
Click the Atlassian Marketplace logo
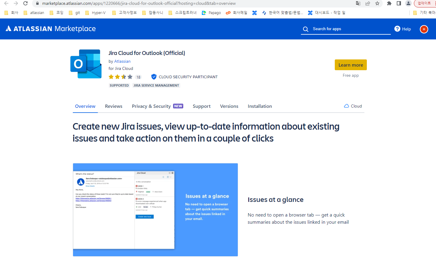coord(51,29)
